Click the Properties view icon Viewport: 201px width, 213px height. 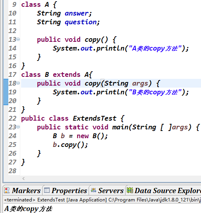(x=47, y=190)
